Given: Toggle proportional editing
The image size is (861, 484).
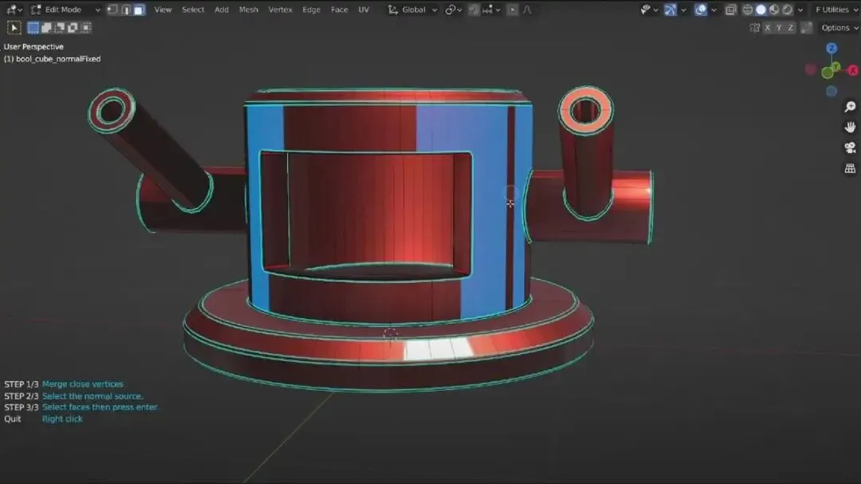Looking at the screenshot, I should tap(513, 10).
